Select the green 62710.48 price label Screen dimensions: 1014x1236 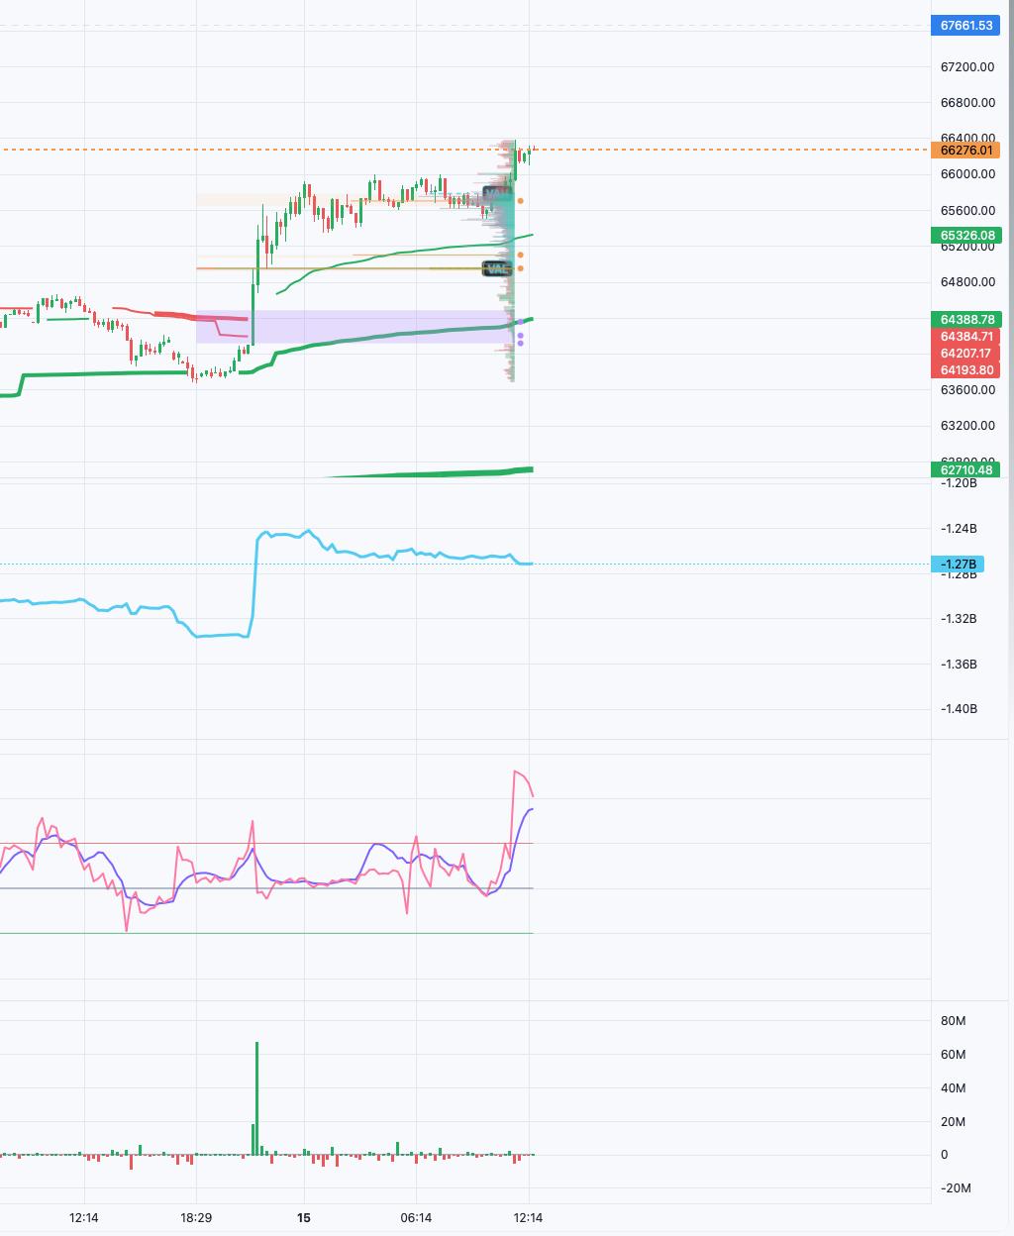point(965,469)
